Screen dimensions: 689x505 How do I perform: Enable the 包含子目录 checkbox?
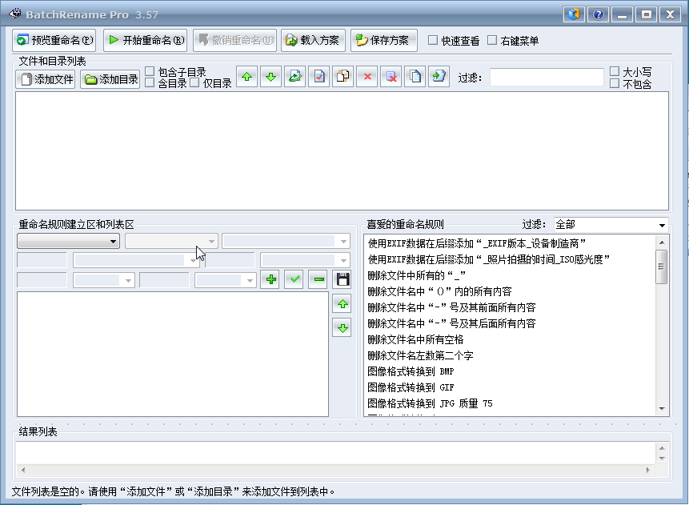(x=150, y=71)
